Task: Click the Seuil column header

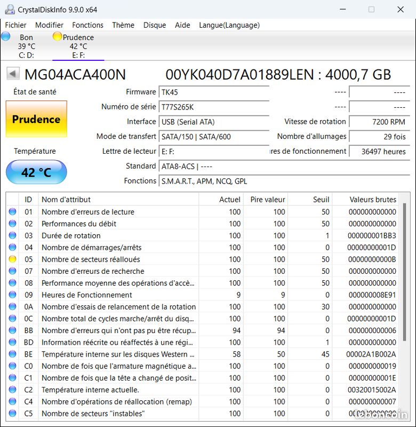Action: (x=310, y=199)
